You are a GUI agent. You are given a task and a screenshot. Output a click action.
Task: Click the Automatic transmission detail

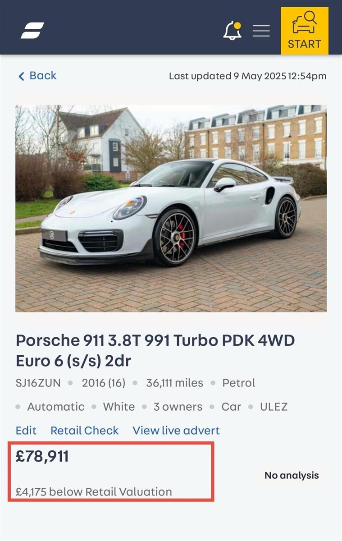(x=56, y=407)
